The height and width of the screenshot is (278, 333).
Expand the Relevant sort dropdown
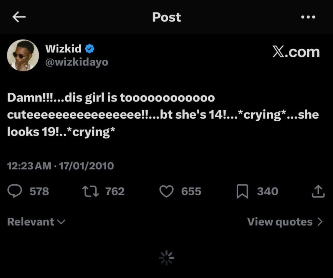click(36, 222)
